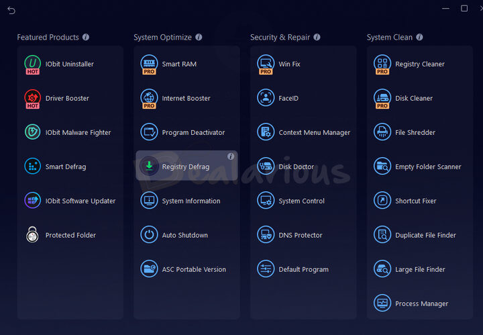The width and height of the screenshot is (483, 335).
Task: Click the IObit Malware Fighter shield icon
Action: point(32,132)
